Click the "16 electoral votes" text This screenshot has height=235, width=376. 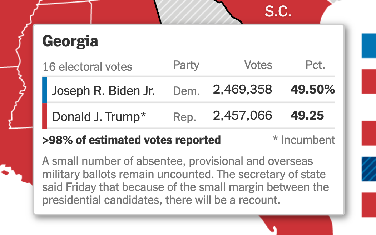pyautogui.click(x=87, y=67)
